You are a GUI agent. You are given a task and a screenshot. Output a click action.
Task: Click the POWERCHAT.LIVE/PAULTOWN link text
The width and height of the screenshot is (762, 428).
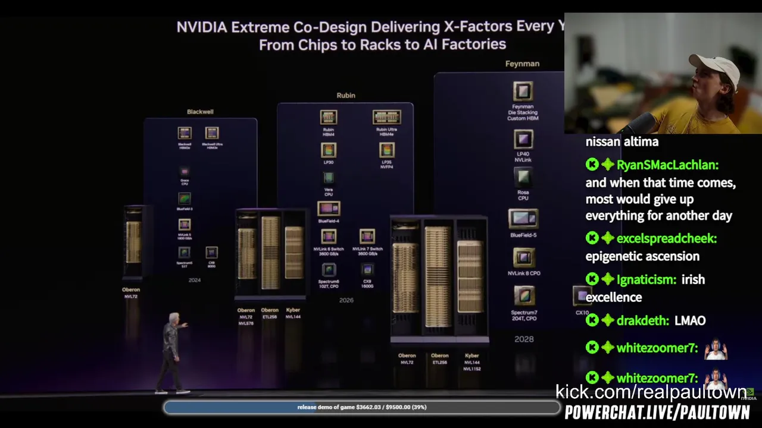tap(657, 413)
